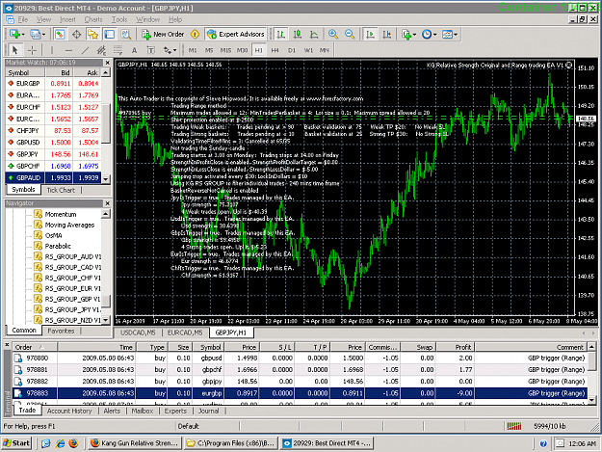Select the GBPUSD row in Market Watch
The height and width of the screenshot is (452, 602).
53,142
